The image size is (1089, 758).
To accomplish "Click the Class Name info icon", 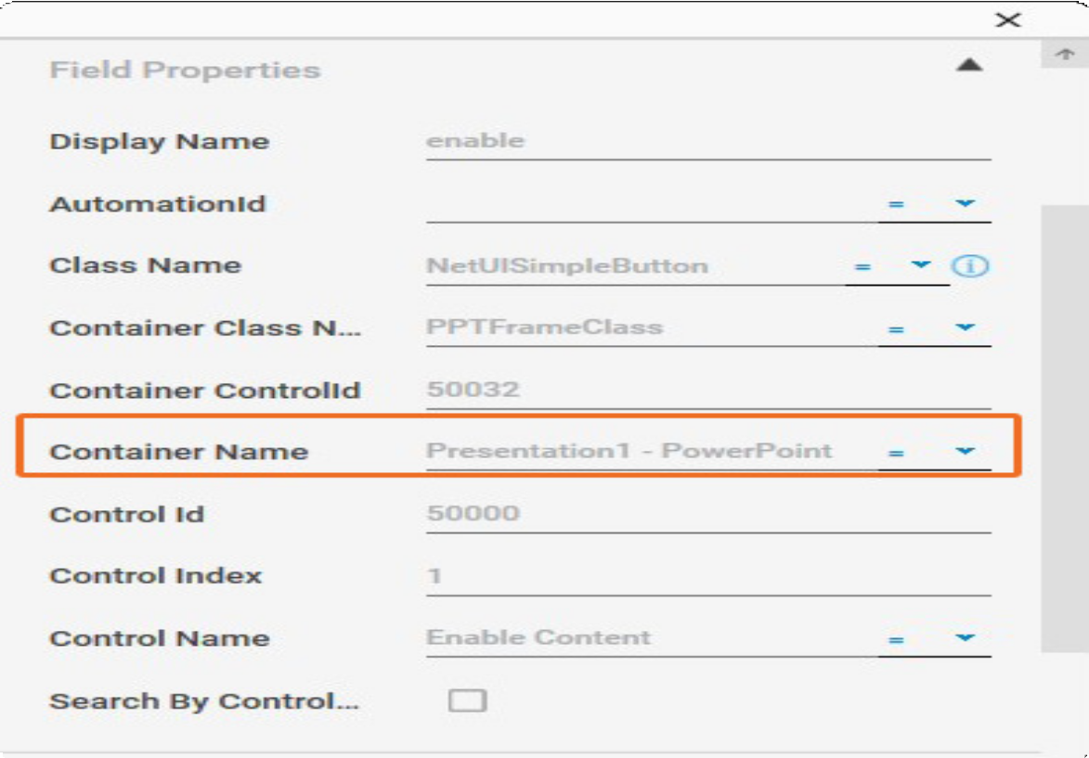I will tap(969, 266).
